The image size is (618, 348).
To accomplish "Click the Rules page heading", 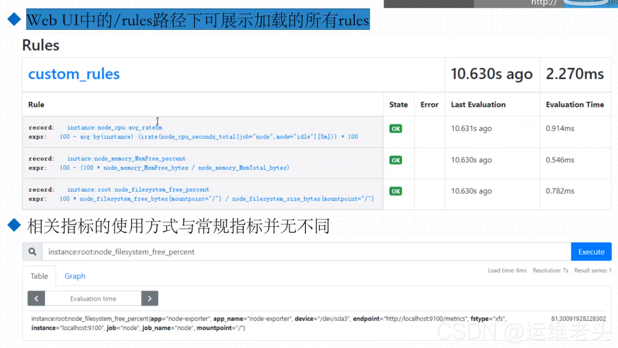I will click(x=41, y=45).
